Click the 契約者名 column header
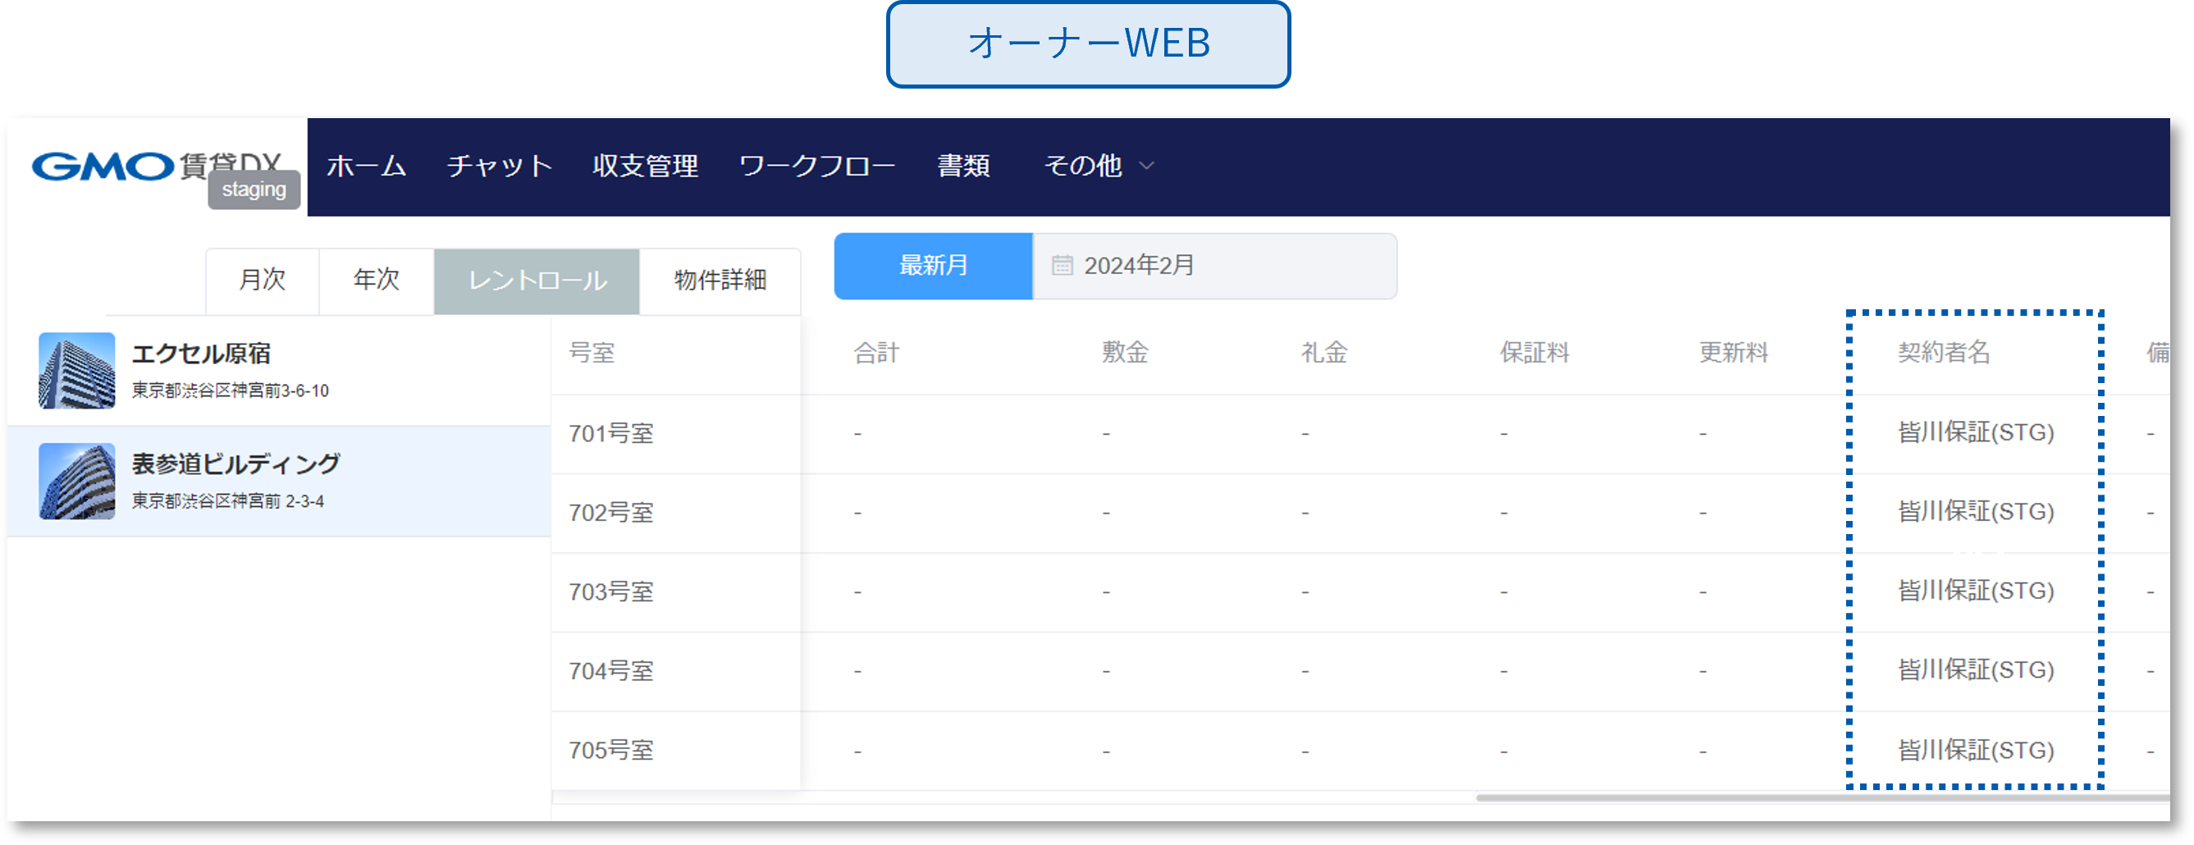 point(1944,353)
